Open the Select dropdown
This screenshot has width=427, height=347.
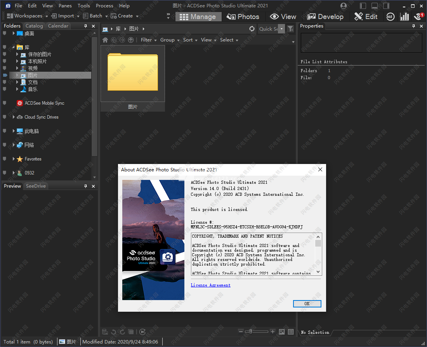coord(229,40)
